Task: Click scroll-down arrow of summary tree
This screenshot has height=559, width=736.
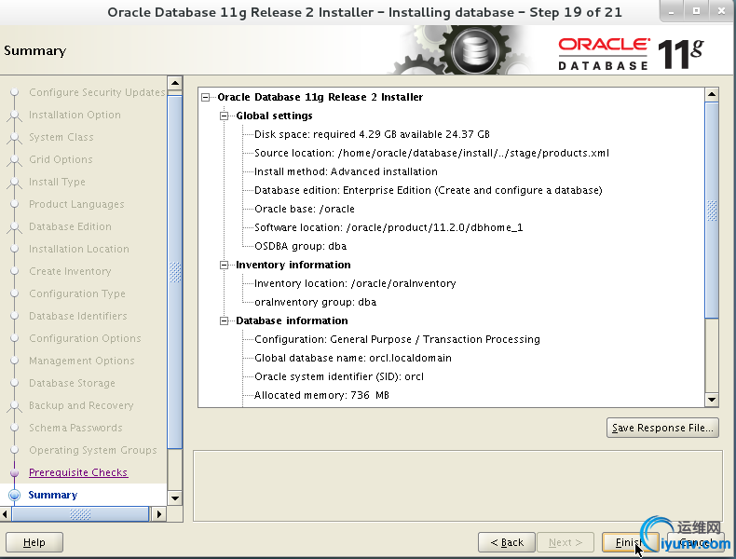Action: click(x=712, y=400)
